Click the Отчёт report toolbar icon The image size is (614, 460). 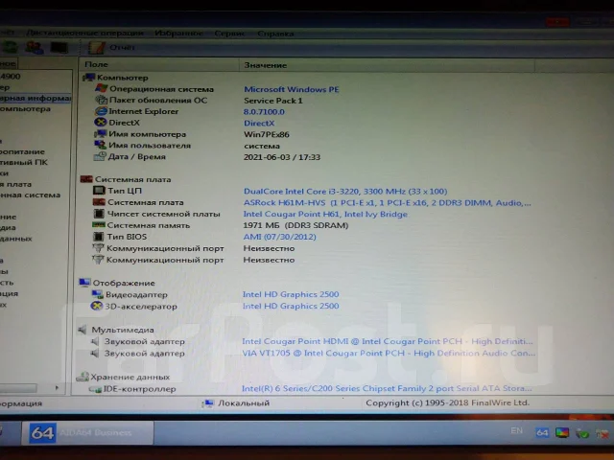96,47
